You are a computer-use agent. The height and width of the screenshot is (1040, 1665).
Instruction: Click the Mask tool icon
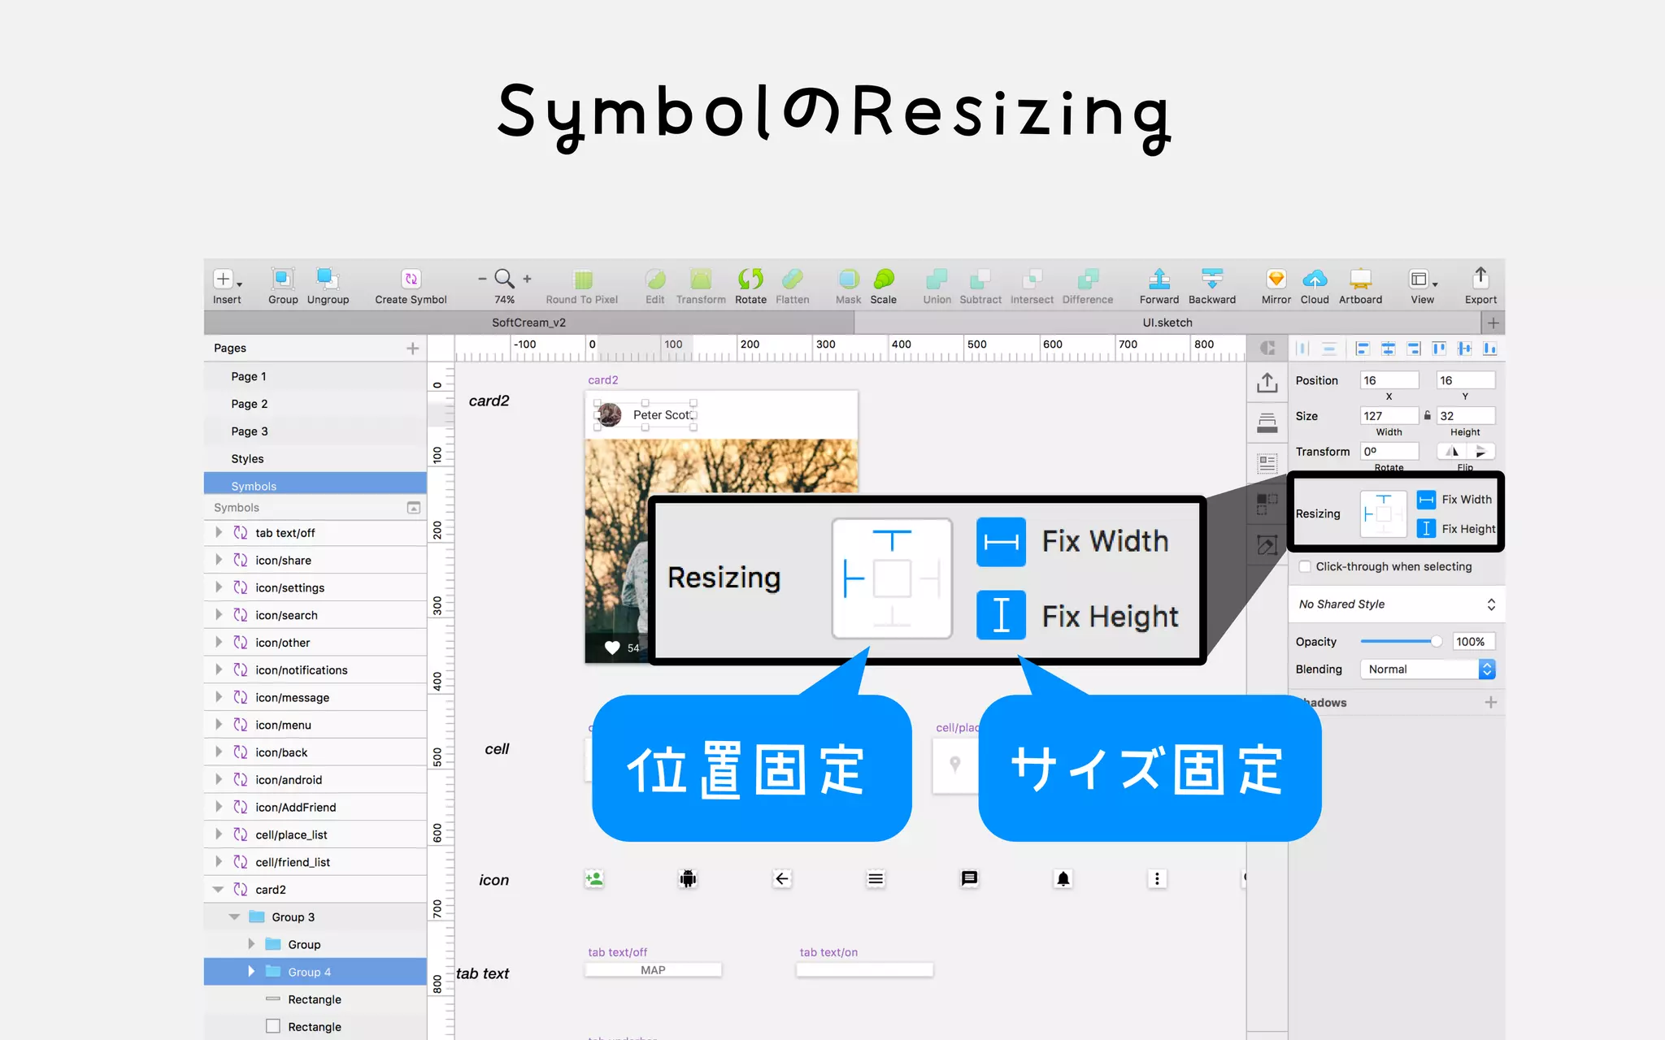[x=849, y=279]
